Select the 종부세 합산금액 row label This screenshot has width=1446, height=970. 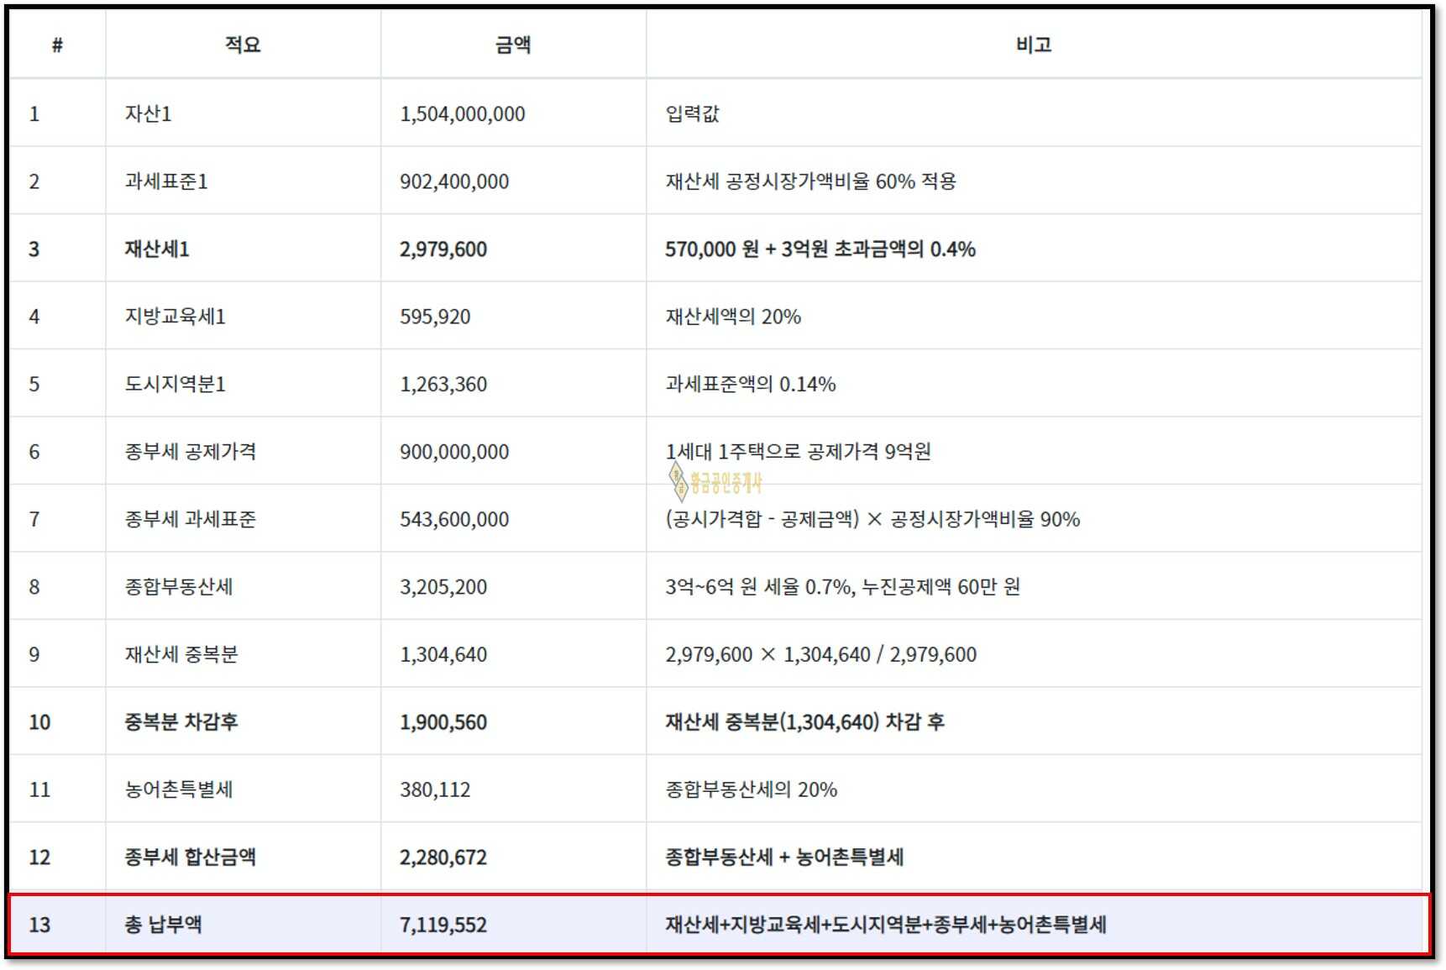(191, 857)
